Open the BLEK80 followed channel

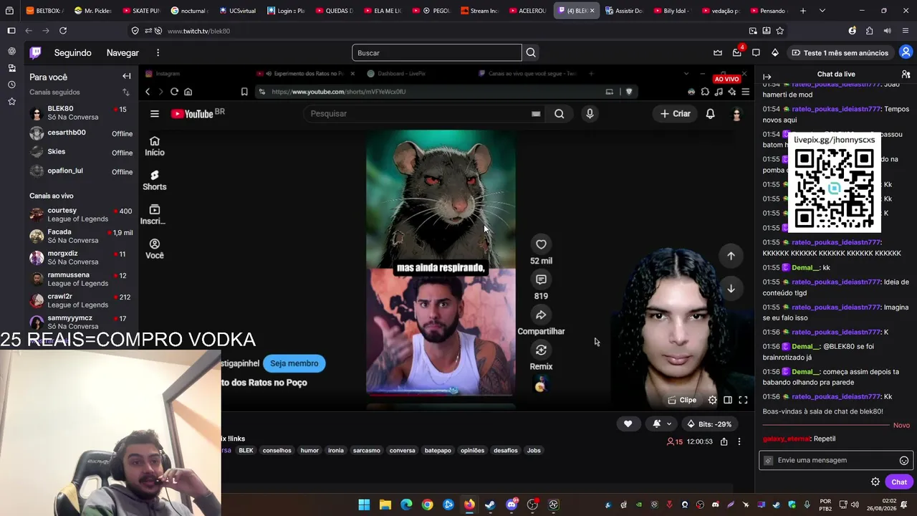coord(81,113)
